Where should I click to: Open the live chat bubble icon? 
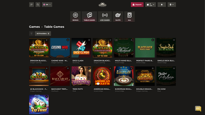(198, 108)
